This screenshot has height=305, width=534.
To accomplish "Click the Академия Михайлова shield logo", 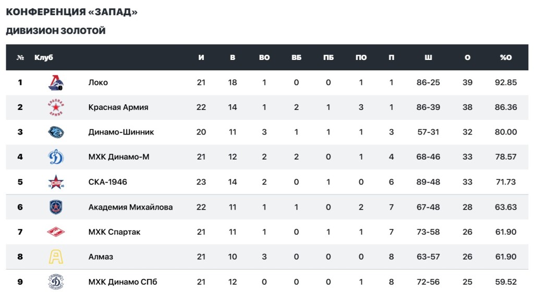I will tap(56, 207).
